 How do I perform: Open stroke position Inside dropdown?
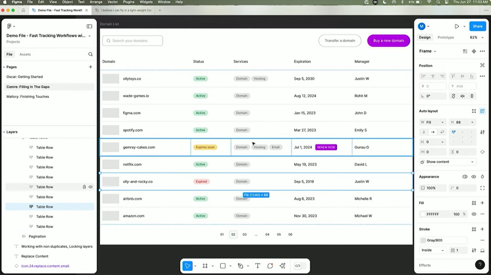pyautogui.click(x=433, y=250)
